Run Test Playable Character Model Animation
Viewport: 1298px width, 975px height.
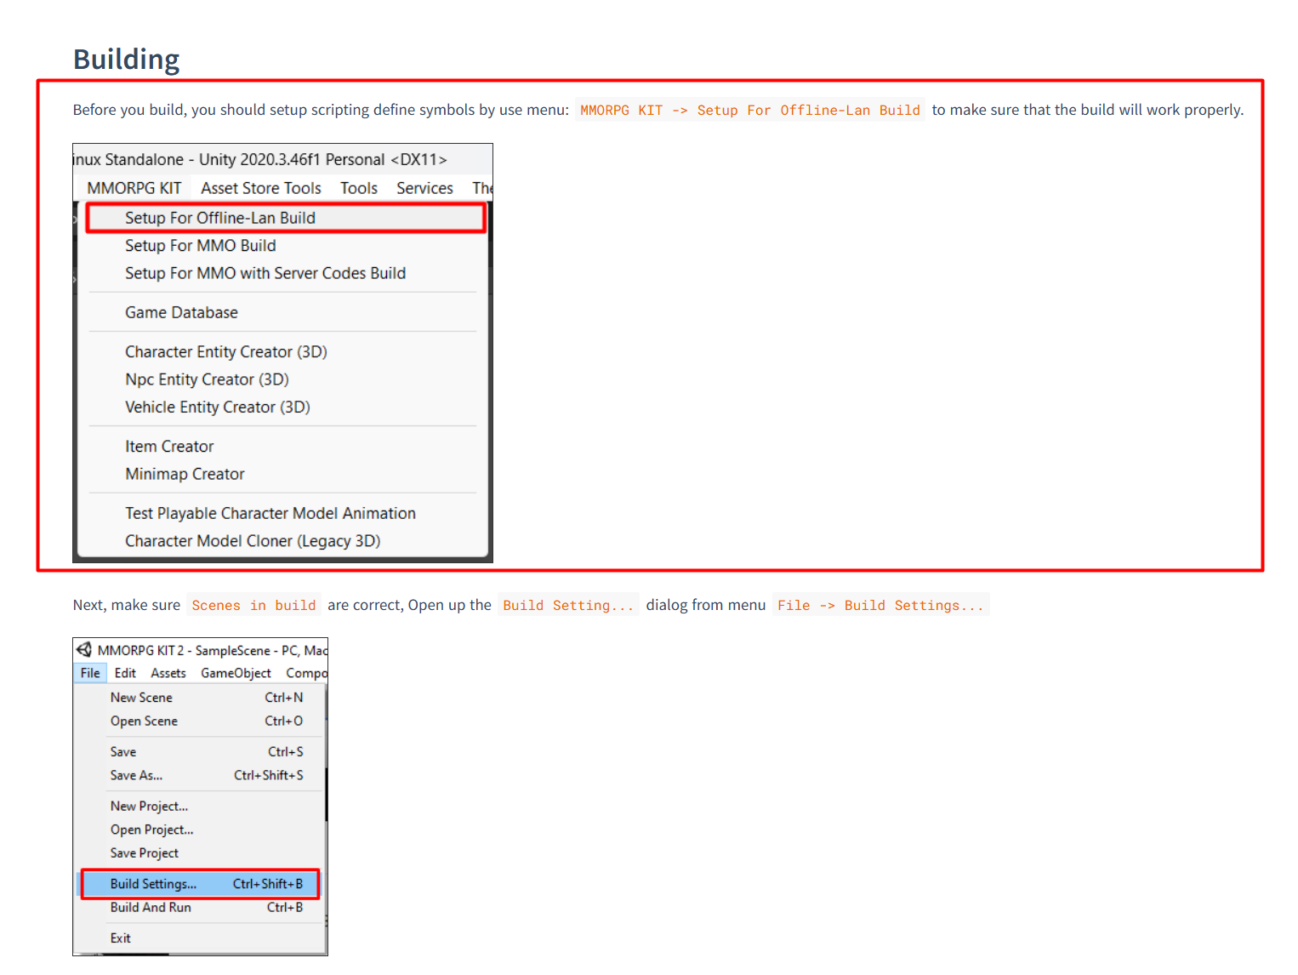270,513
